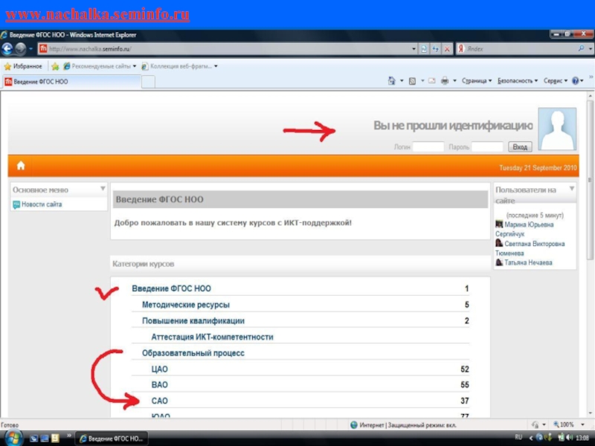
Task: Click the browser Back arrow button
Action: 7,48
